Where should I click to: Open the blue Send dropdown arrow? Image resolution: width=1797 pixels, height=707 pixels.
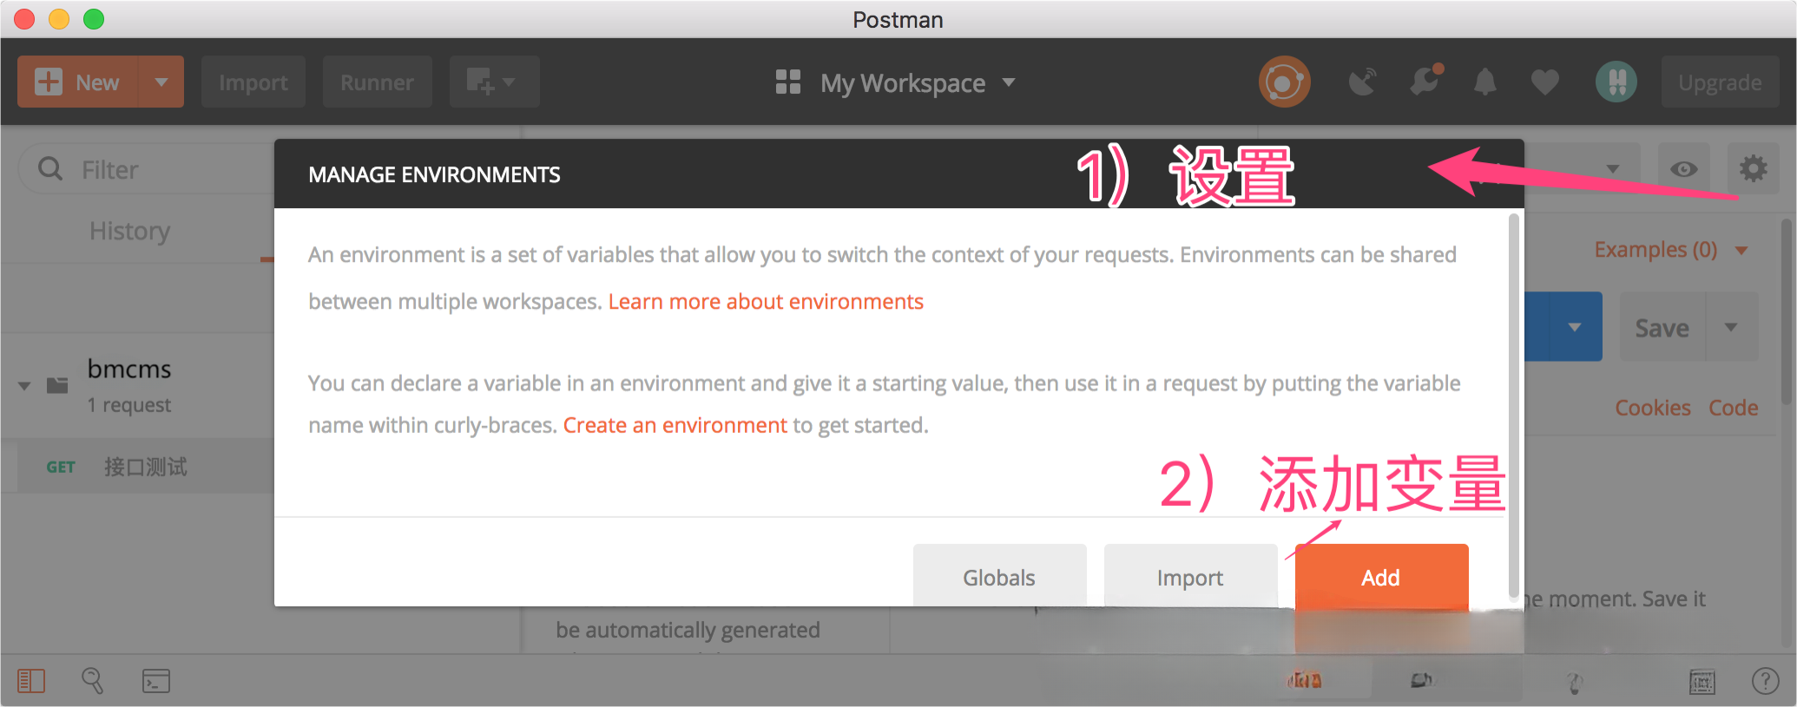point(1575,327)
